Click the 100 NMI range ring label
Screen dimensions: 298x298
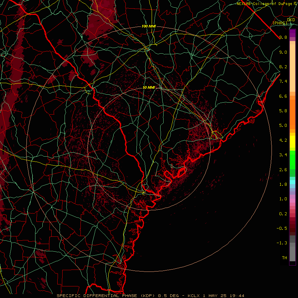pos(149,26)
